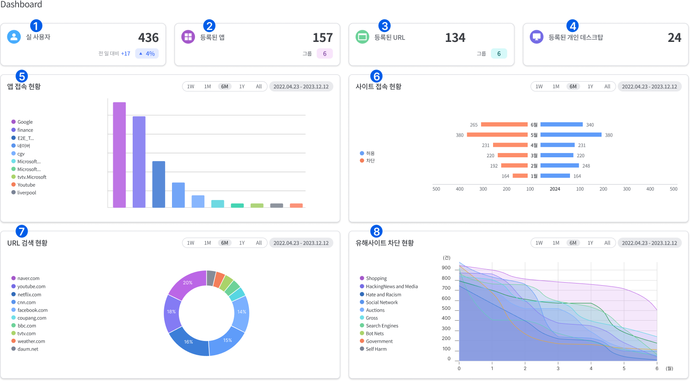Select All range in app access chart
Viewport: 694px width, 382px height.
coord(259,86)
